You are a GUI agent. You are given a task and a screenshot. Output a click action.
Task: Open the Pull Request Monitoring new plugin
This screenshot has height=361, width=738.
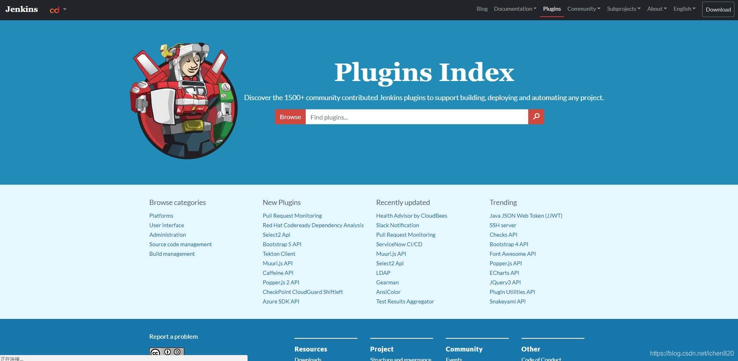(292, 216)
